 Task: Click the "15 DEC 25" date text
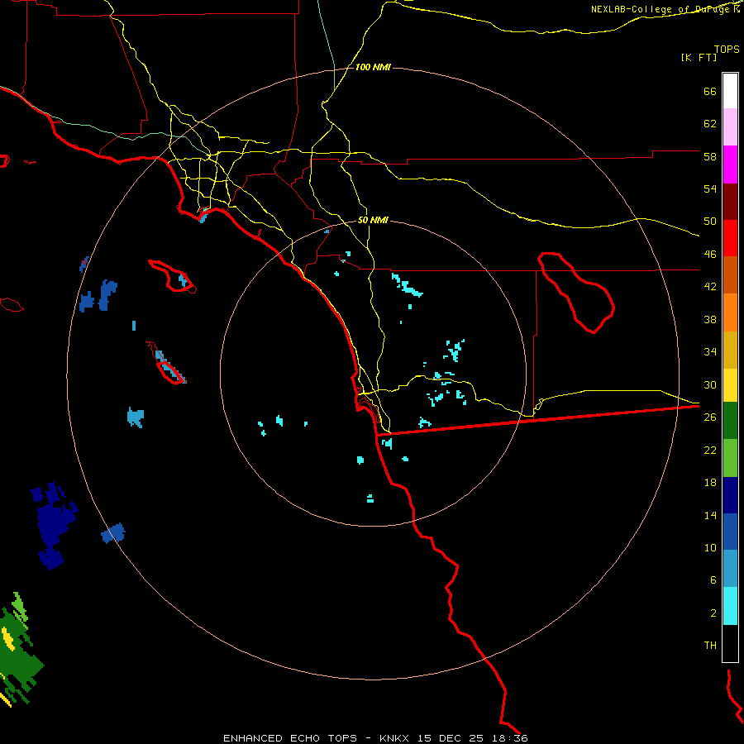tap(451, 738)
